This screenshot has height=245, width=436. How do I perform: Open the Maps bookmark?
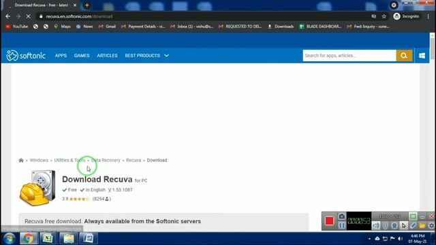[62, 27]
